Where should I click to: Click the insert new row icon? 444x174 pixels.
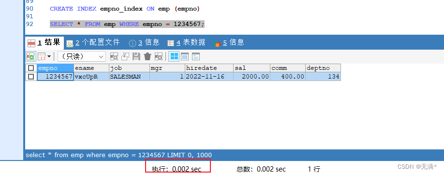pyautogui.click(x=114, y=57)
